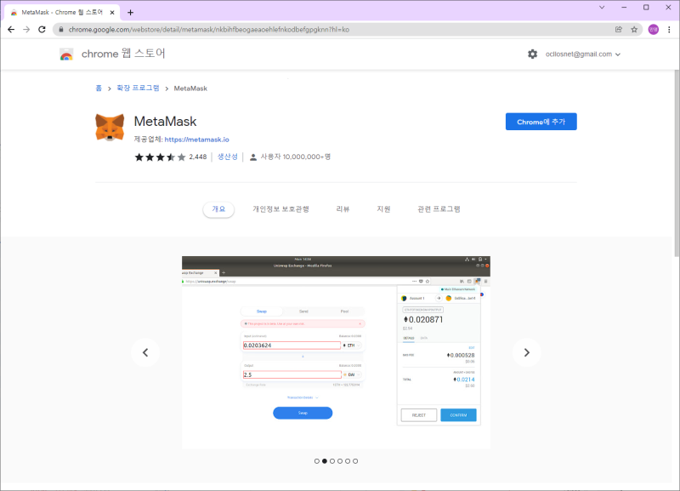Show the next screenshot in carousel
680x491 pixels.
coord(526,352)
